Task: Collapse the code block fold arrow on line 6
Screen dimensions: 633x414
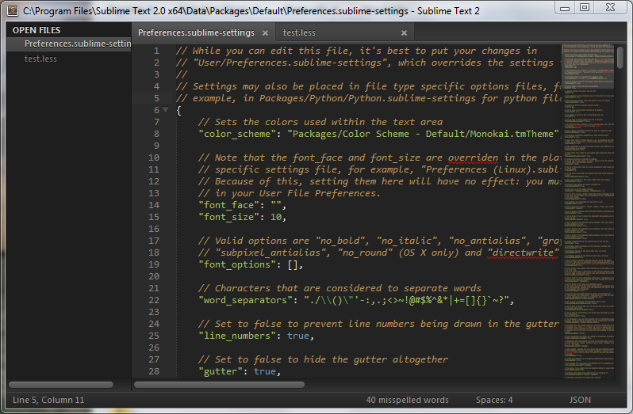Action: tap(165, 109)
